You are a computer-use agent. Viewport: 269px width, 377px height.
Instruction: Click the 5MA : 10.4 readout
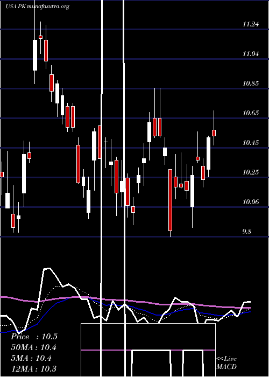coord(31,358)
